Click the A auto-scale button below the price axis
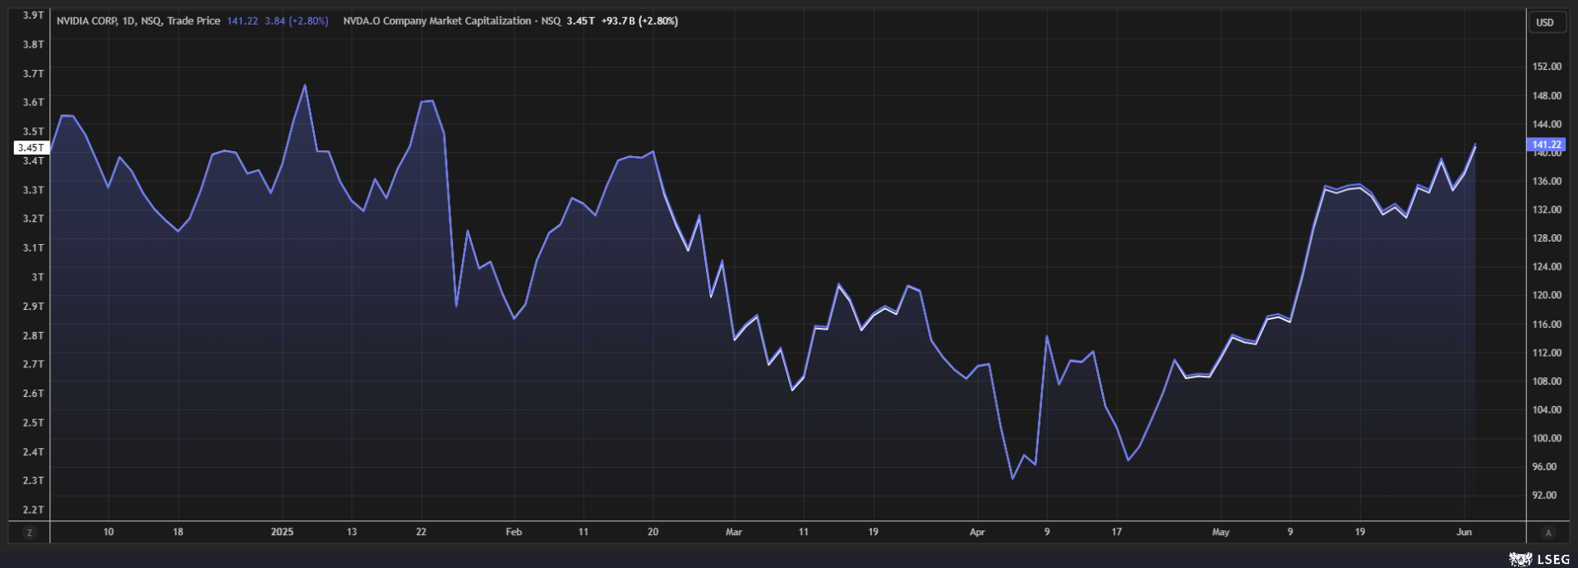 [x=1548, y=533]
